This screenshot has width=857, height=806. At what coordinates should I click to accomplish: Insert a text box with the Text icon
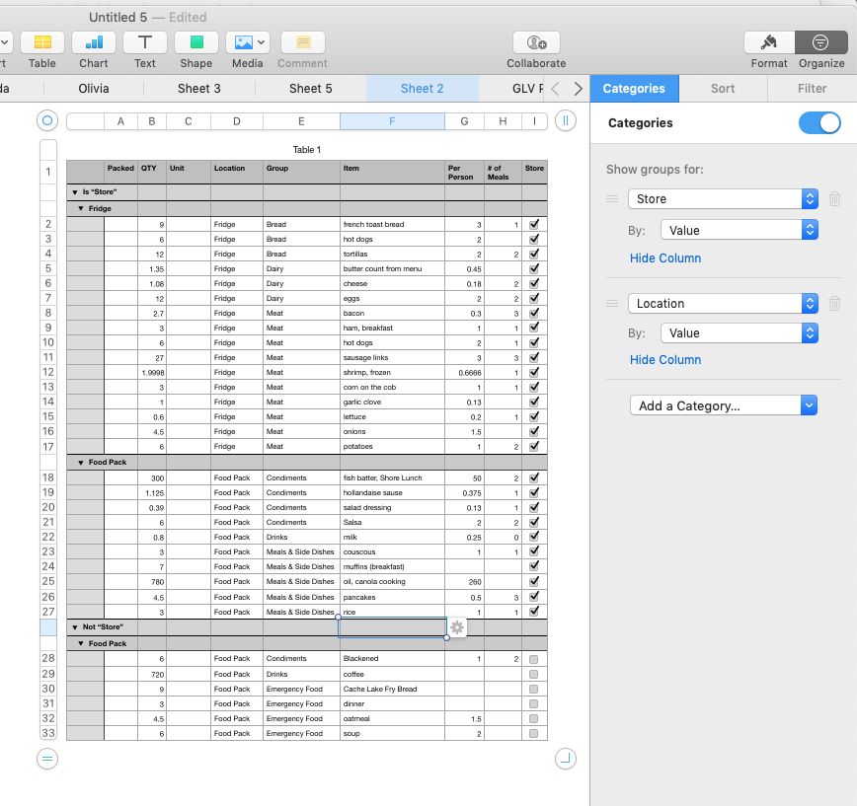[x=144, y=42]
